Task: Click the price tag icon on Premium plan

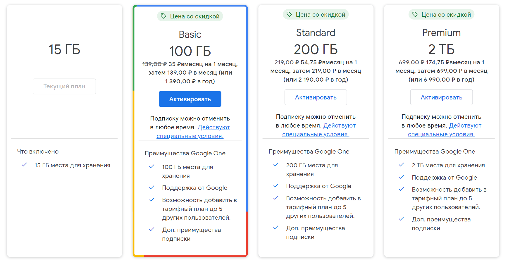Action: click(x=415, y=14)
